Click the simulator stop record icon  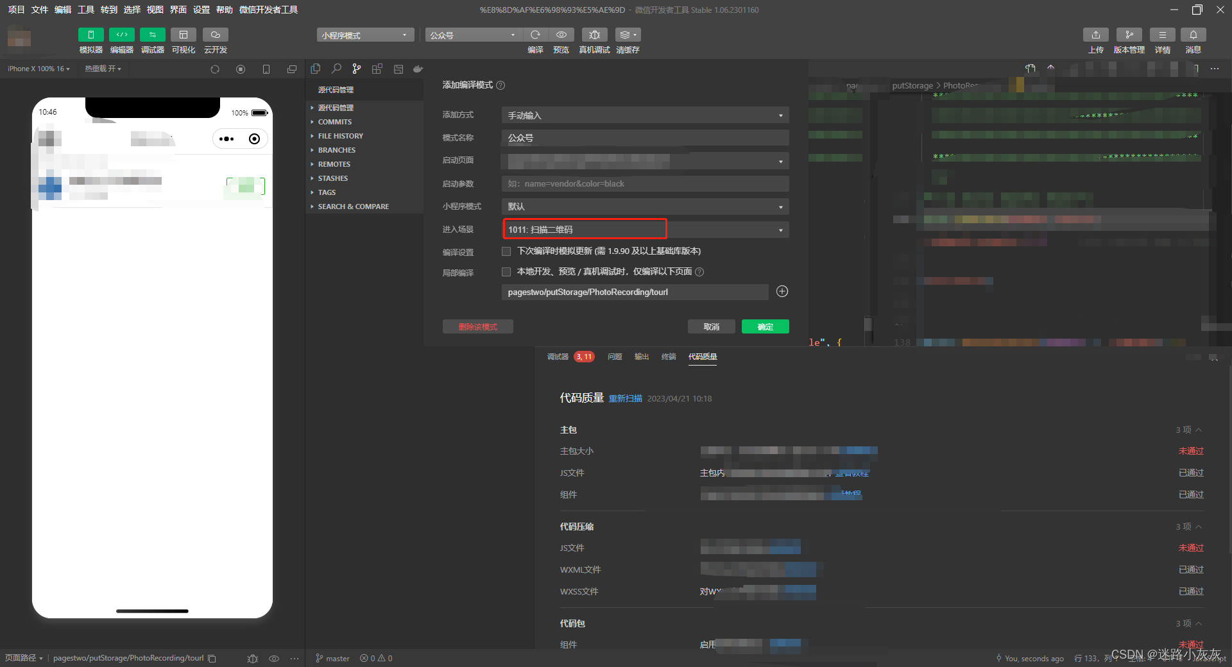pyautogui.click(x=241, y=69)
